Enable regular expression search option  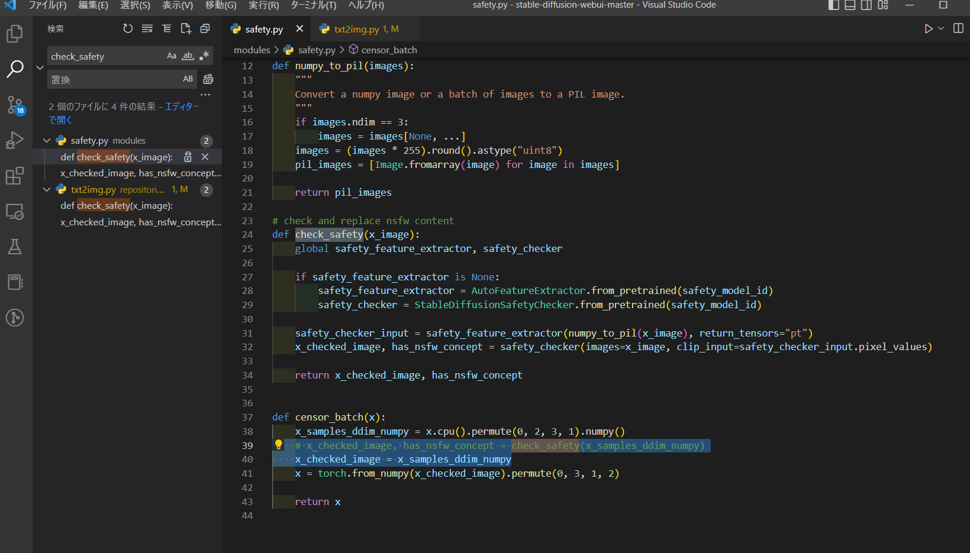(x=204, y=56)
